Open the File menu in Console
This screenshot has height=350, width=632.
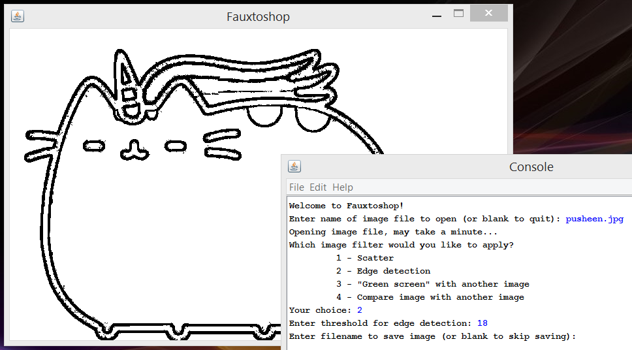[296, 187]
